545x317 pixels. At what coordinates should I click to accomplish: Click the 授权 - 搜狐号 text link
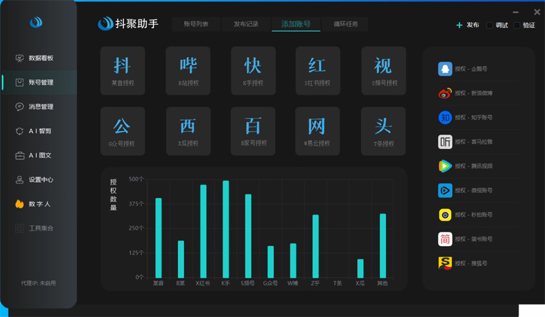[471, 263]
